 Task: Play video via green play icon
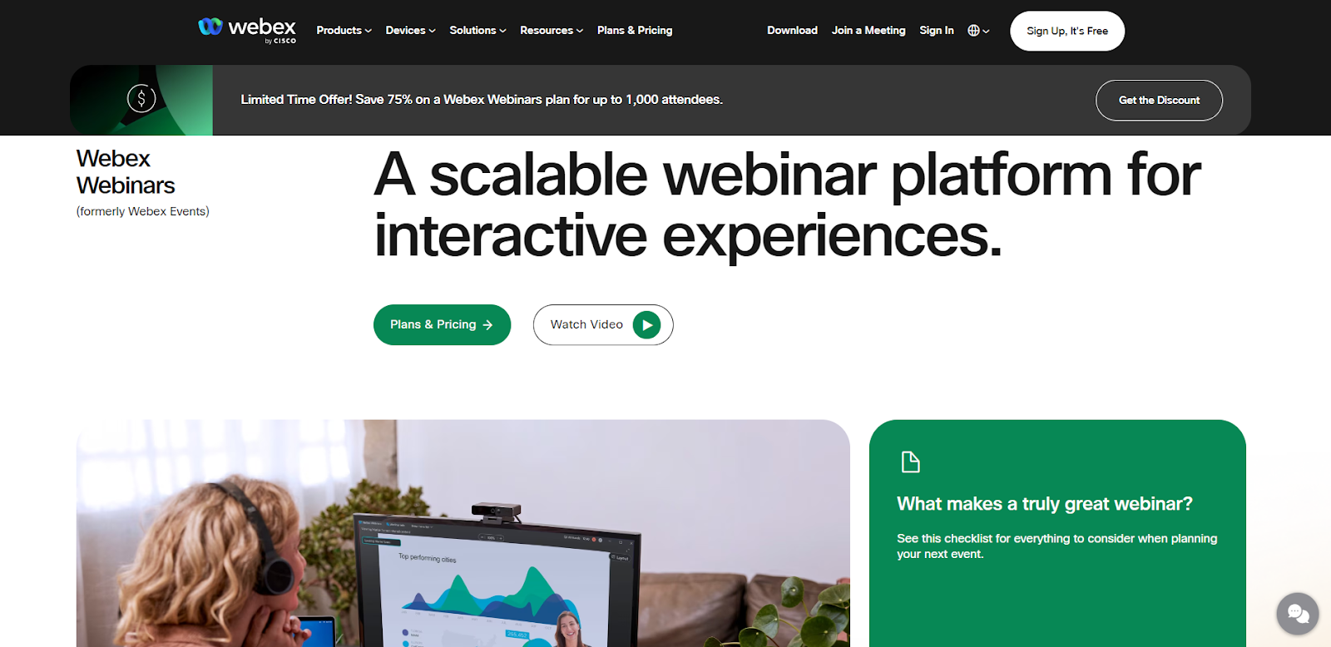[646, 324]
